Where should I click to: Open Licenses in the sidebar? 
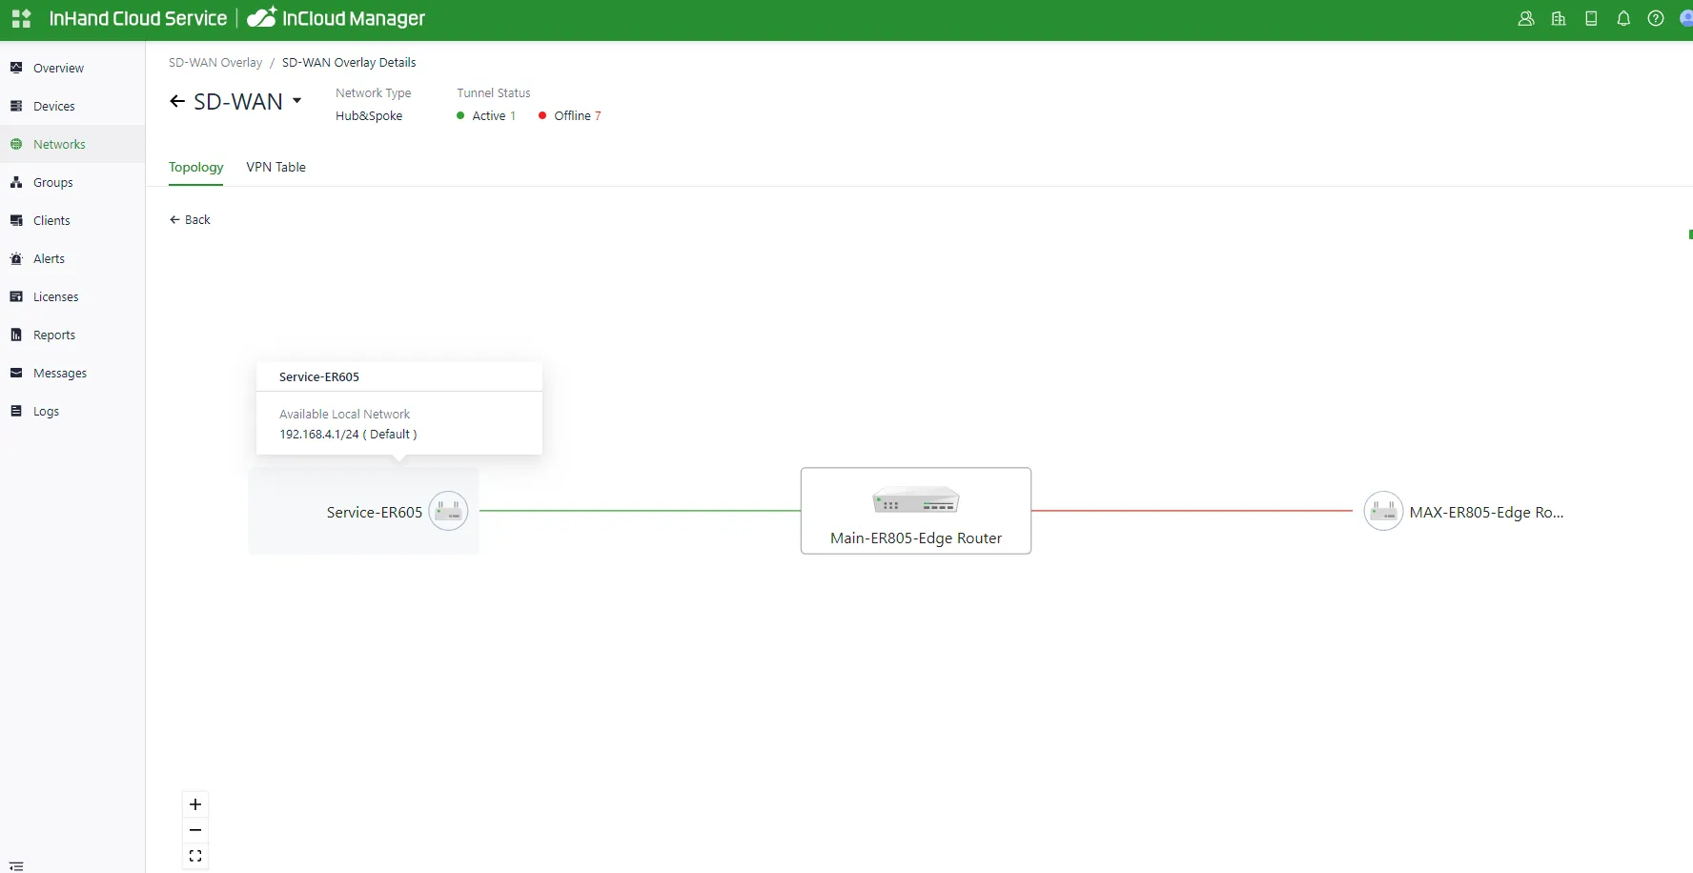coord(72,296)
